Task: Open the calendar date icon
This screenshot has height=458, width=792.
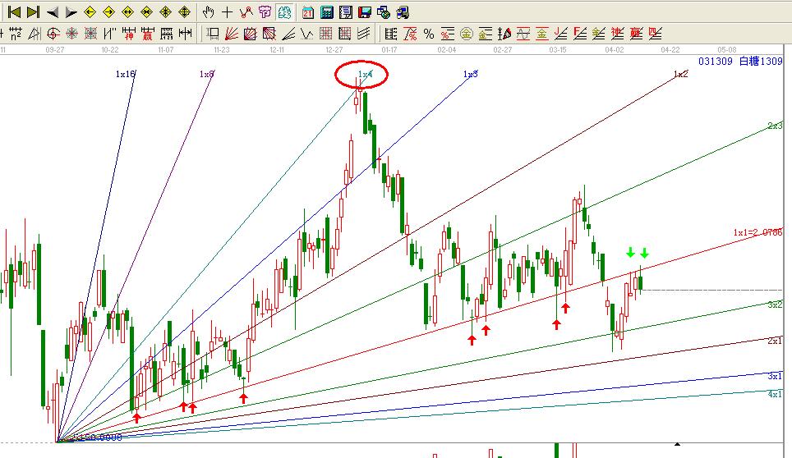Action: (307, 12)
